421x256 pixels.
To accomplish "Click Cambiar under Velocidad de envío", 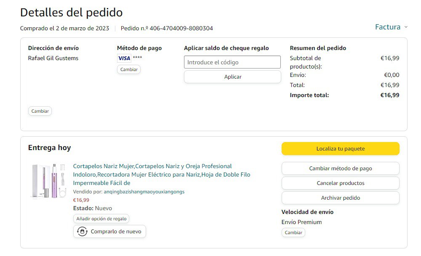I will 293,232.
